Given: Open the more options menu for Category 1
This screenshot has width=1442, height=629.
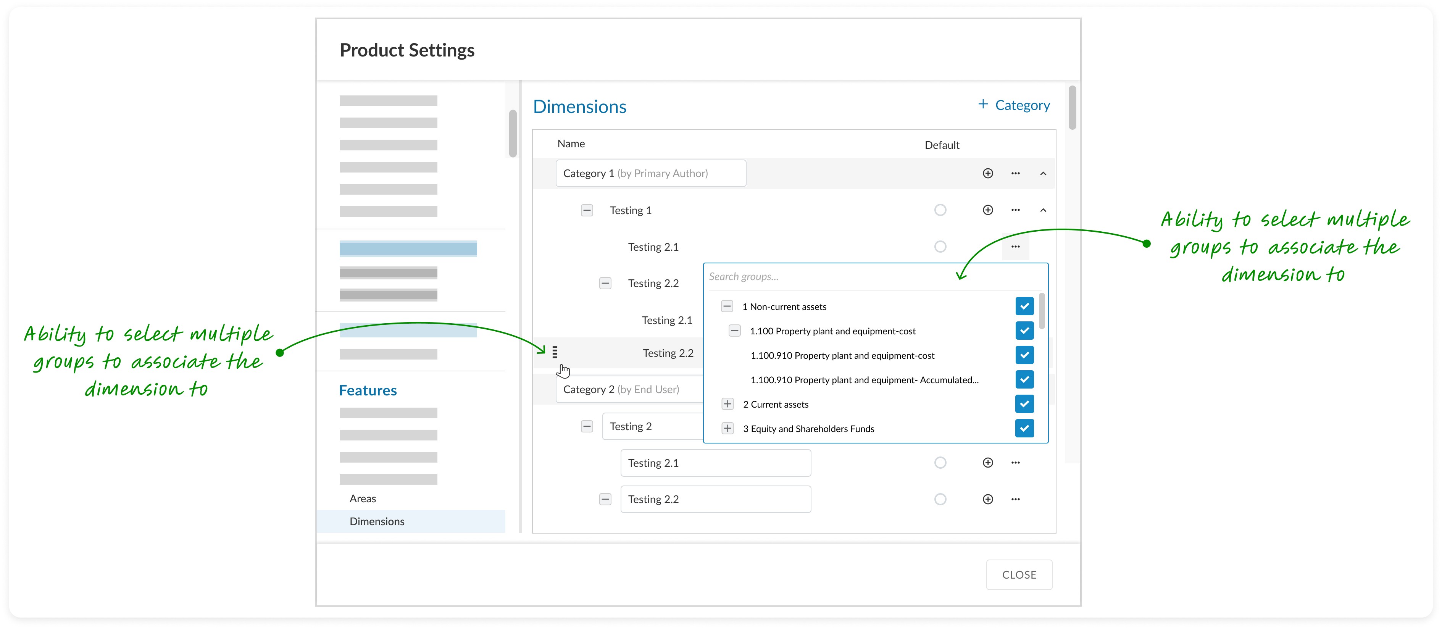Looking at the screenshot, I should tap(1015, 174).
